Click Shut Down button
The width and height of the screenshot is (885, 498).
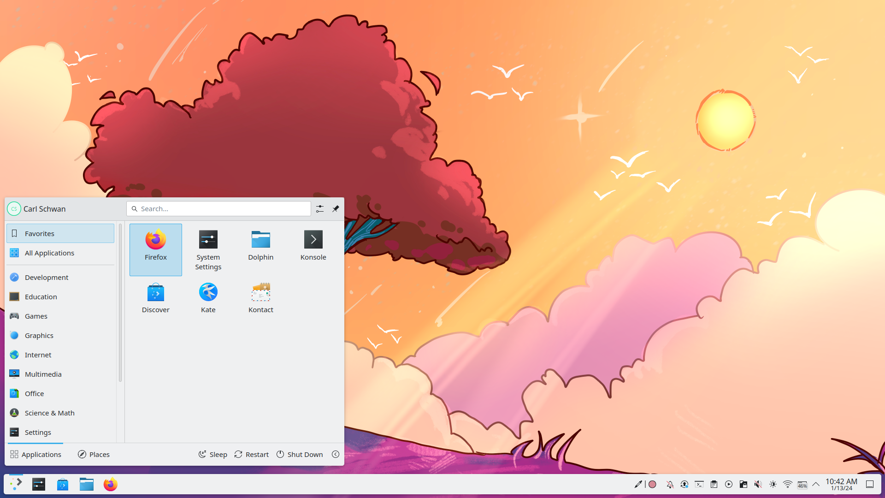click(x=300, y=454)
